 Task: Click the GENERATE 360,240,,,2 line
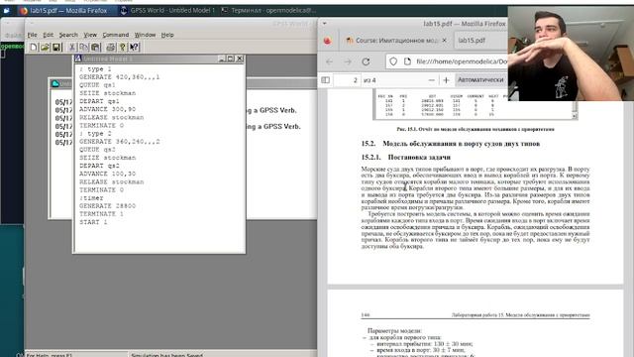119,142
